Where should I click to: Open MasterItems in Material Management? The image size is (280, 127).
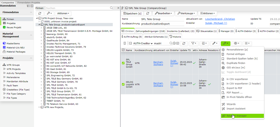click(x=13, y=43)
